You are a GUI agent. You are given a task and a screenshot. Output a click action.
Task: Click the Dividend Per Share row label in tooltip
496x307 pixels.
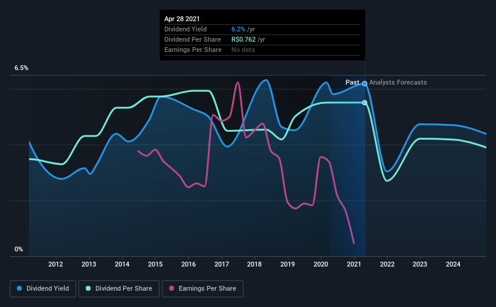pos(193,39)
